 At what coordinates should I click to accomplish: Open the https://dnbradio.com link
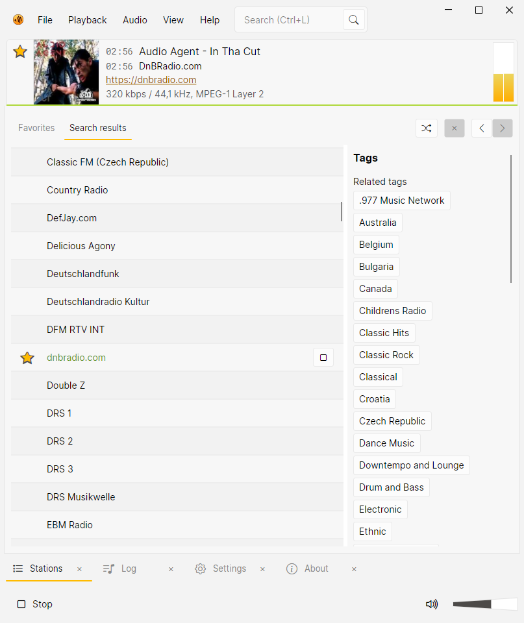pos(151,80)
